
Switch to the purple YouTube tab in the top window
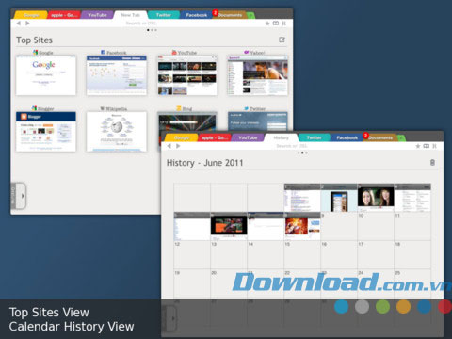pos(97,15)
